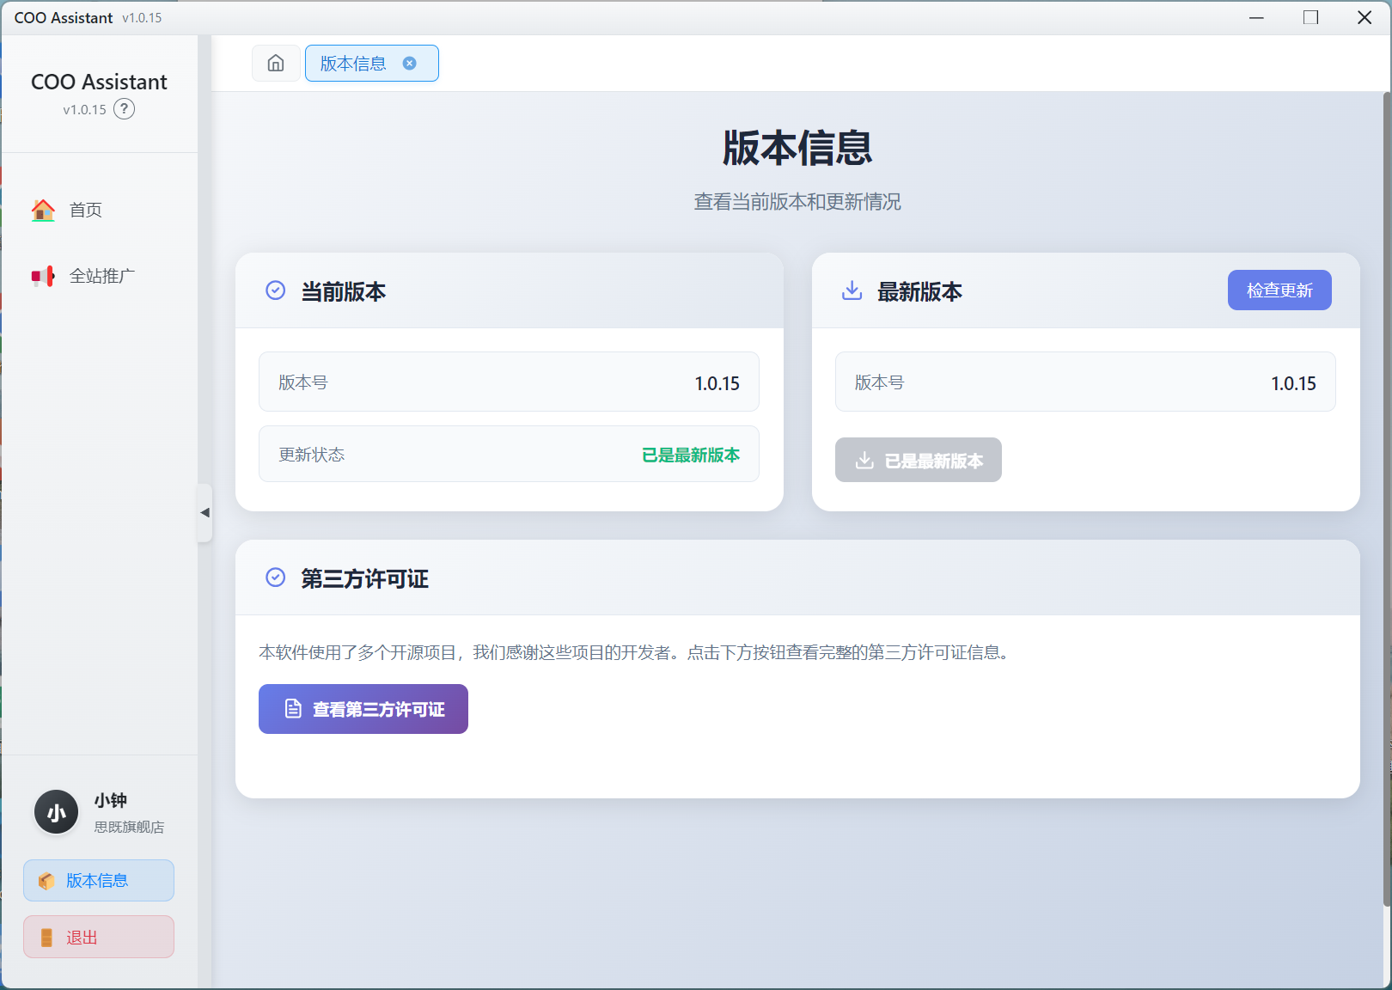Select 全站推广 in the sidebar
The image size is (1392, 990).
(x=101, y=276)
